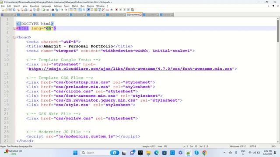The width and height of the screenshot is (280, 157).
Task: Click the macro Playback icon
Action: [124, 10]
